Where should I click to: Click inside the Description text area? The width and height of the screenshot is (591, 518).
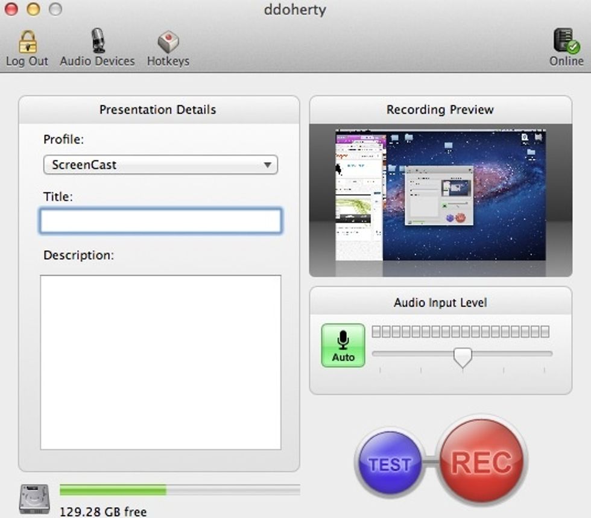click(x=160, y=362)
